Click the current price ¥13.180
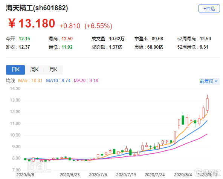 [x=32, y=23]
